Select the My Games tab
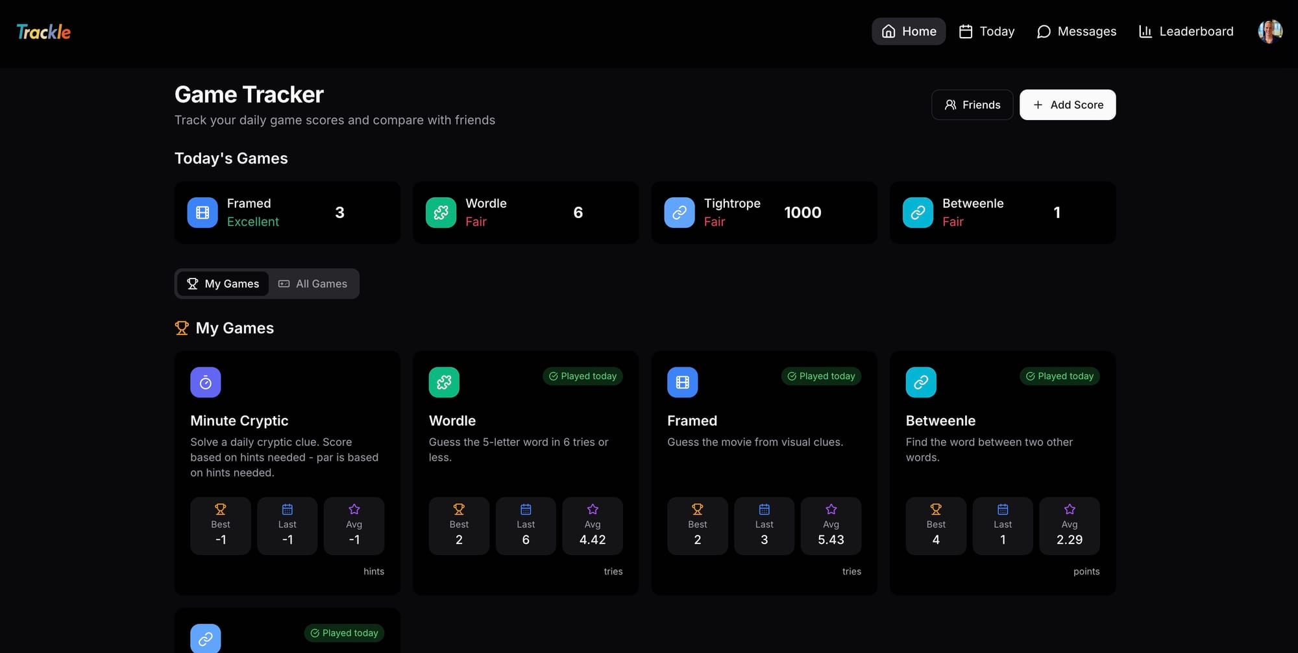The height and width of the screenshot is (653, 1298). click(x=223, y=284)
